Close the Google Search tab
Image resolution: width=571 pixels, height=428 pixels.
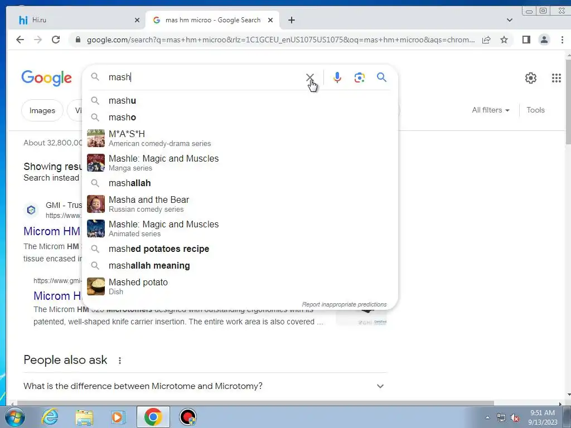tap(270, 20)
